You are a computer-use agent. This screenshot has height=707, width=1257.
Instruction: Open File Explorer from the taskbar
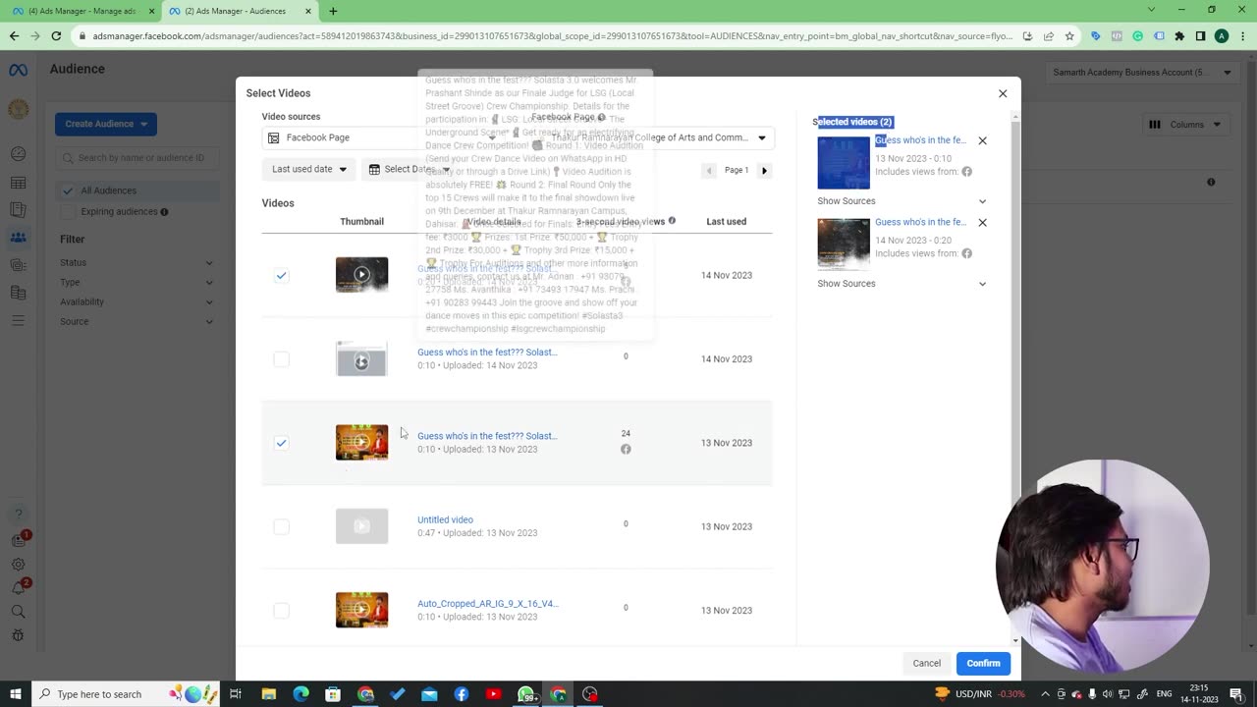tap(269, 694)
